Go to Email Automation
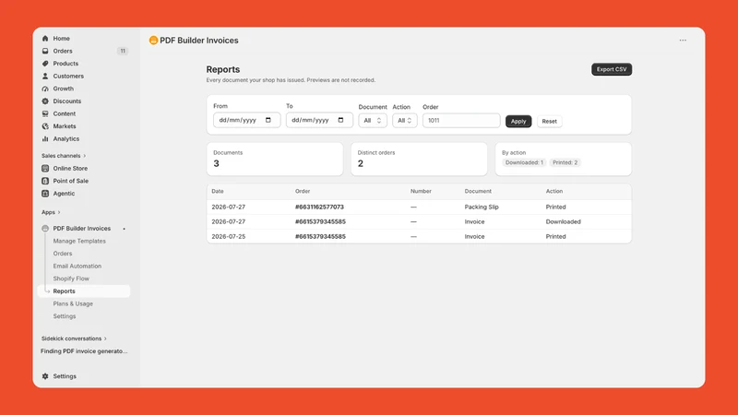 pyautogui.click(x=77, y=266)
